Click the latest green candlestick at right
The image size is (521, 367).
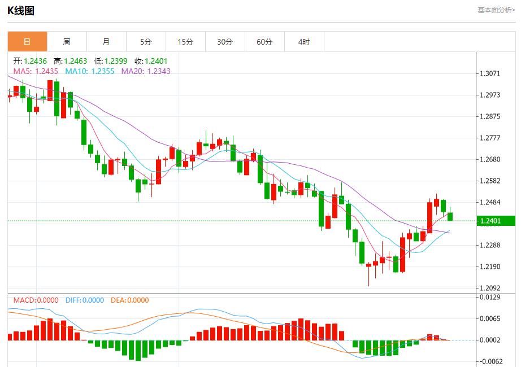click(x=450, y=217)
